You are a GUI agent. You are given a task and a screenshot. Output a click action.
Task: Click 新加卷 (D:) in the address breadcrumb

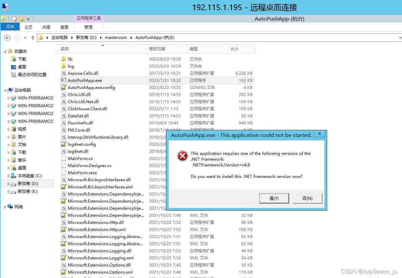(x=86, y=38)
